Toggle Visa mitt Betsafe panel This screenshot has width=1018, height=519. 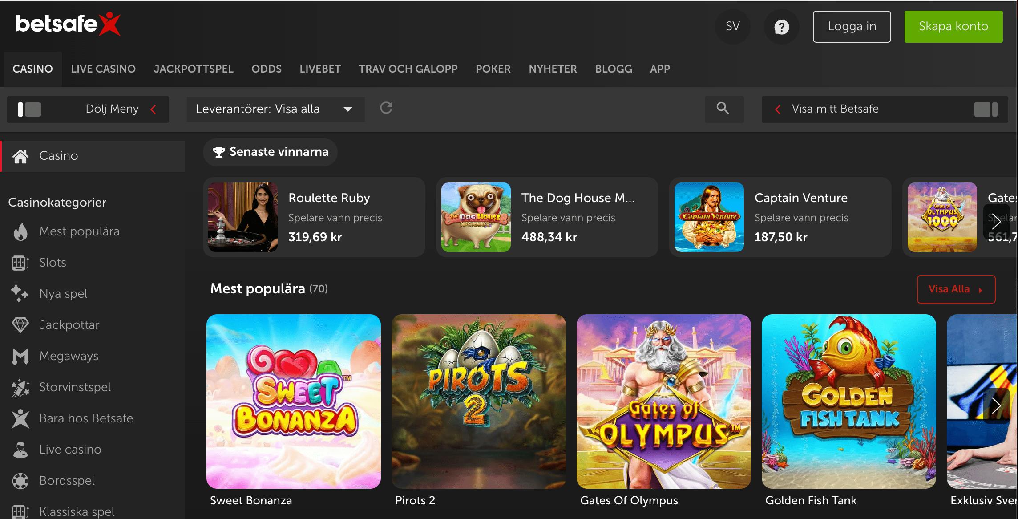[x=885, y=109]
